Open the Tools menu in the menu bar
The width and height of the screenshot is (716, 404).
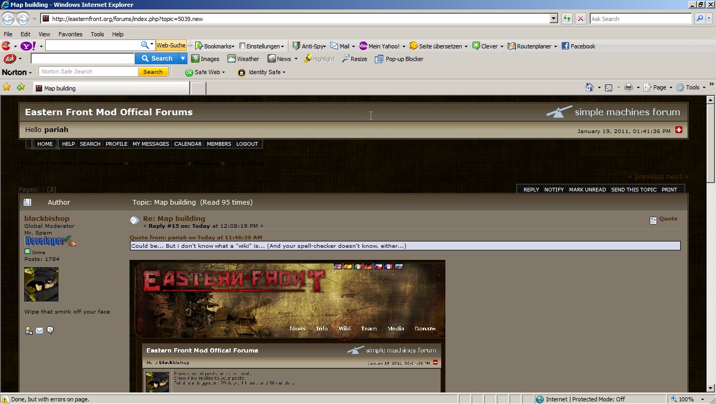click(x=97, y=34)
